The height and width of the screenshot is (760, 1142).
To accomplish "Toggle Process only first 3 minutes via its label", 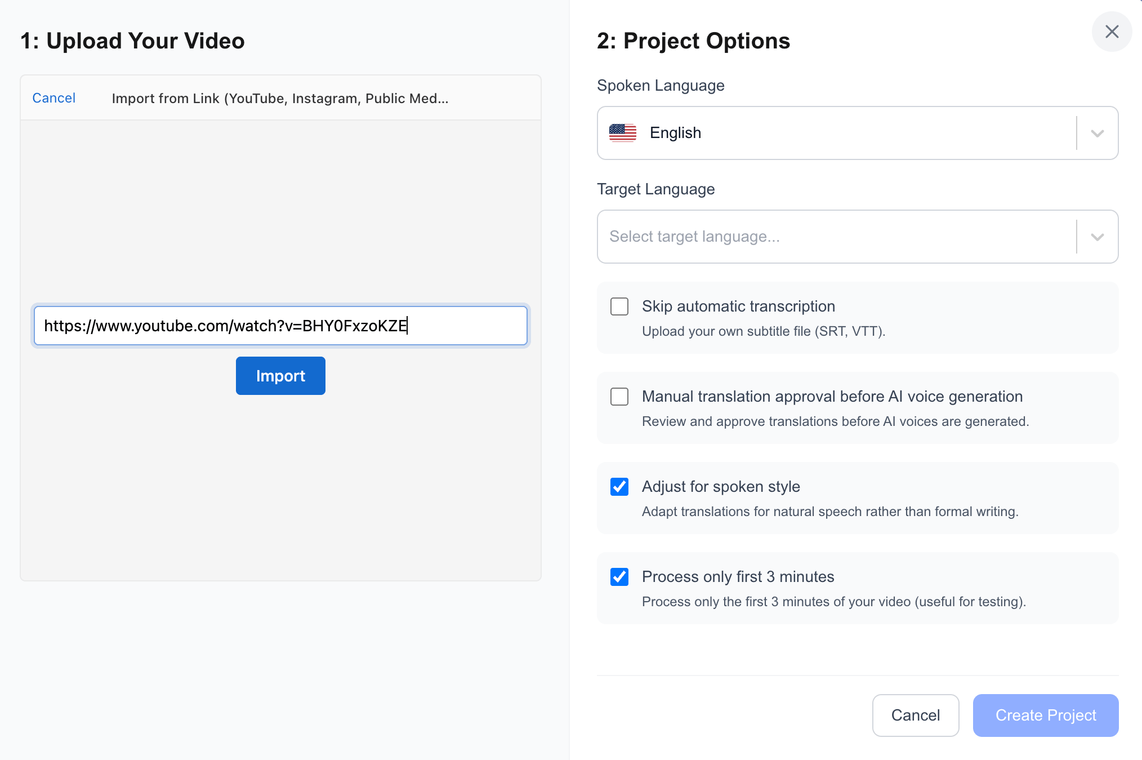I will click(738, 576).
